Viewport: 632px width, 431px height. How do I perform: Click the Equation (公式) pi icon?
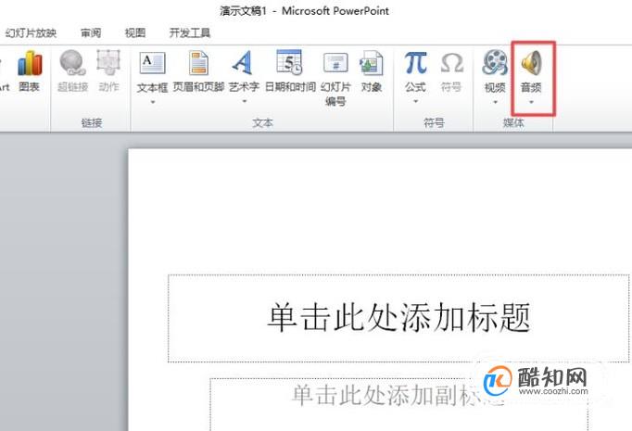click(x=415, y=62)
